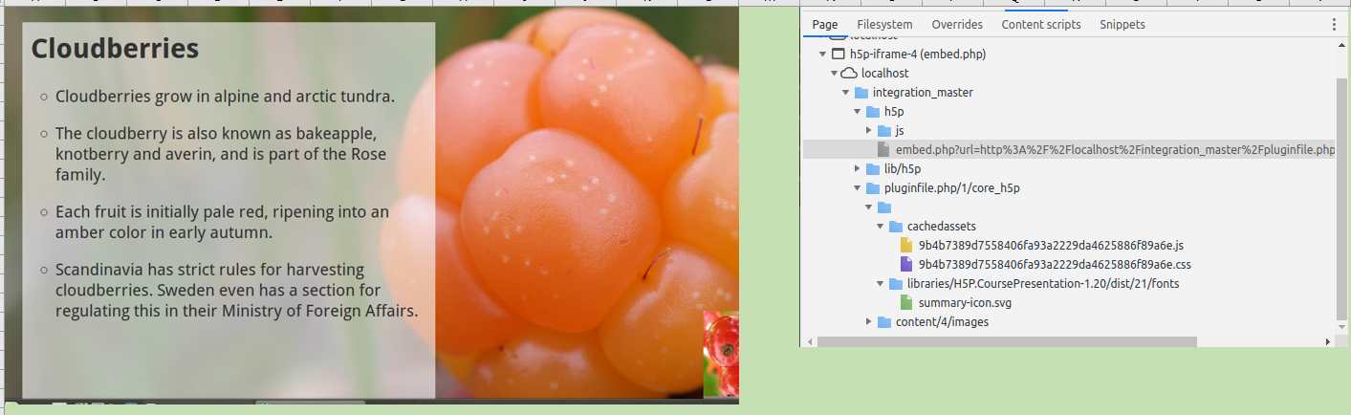Open the Overrides tab
1351x415 pixels.
point(957,25)
